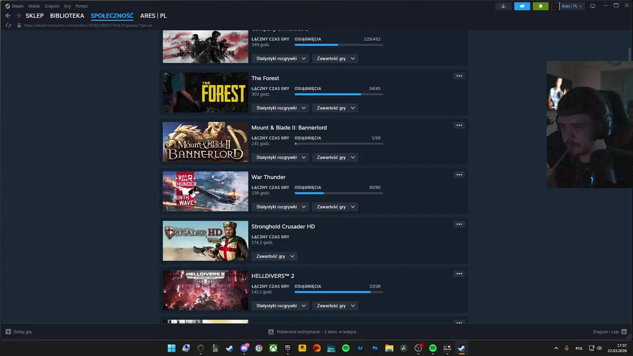
Task: Click the download icon in the status bar
Action: 271,332
